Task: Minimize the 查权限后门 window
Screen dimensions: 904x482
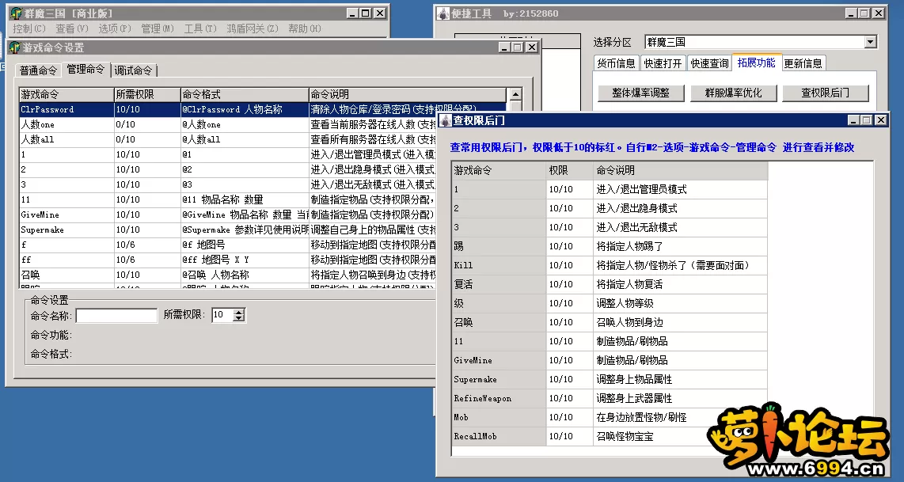Action: (x=854, y=120)
